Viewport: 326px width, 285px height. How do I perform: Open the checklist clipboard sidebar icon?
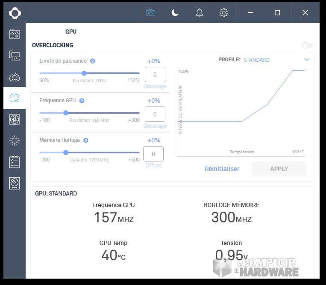(x=15, y=162)
